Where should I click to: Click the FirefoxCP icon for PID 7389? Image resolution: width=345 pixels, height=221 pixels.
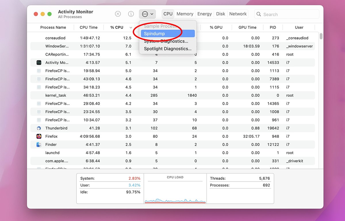tap(39, 79)
